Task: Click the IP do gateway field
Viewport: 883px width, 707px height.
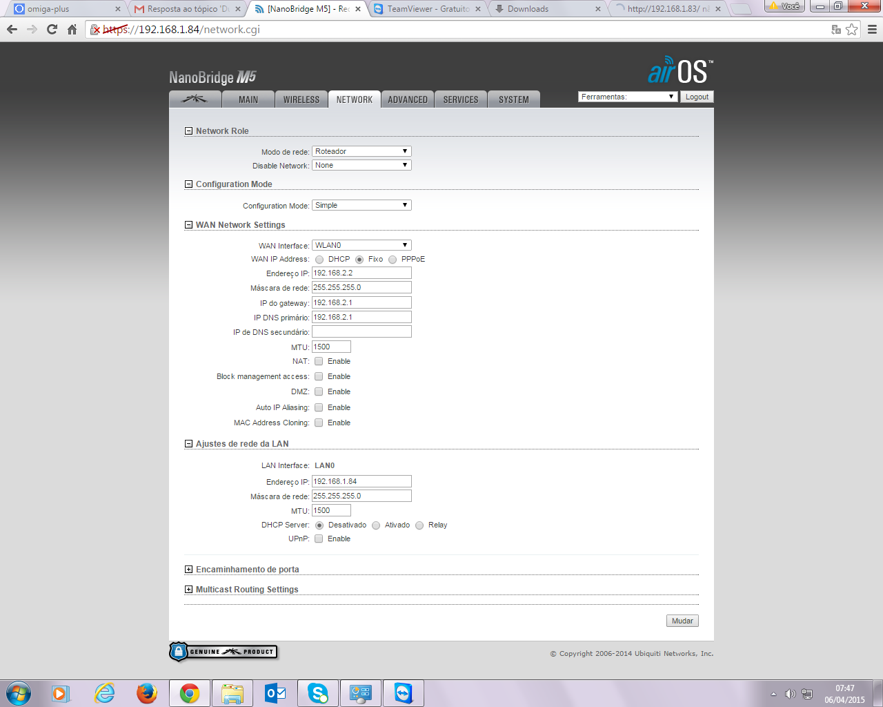Action: pyautogui.click(x=361, y=302)
